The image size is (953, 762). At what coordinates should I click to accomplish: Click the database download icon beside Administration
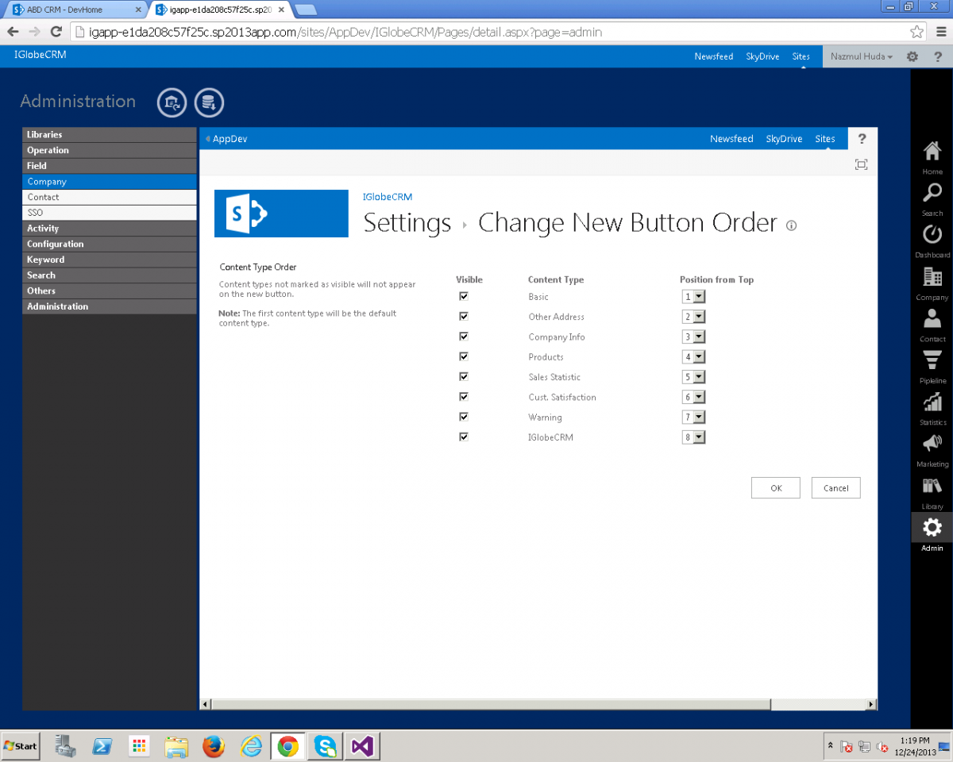(210, 102)
